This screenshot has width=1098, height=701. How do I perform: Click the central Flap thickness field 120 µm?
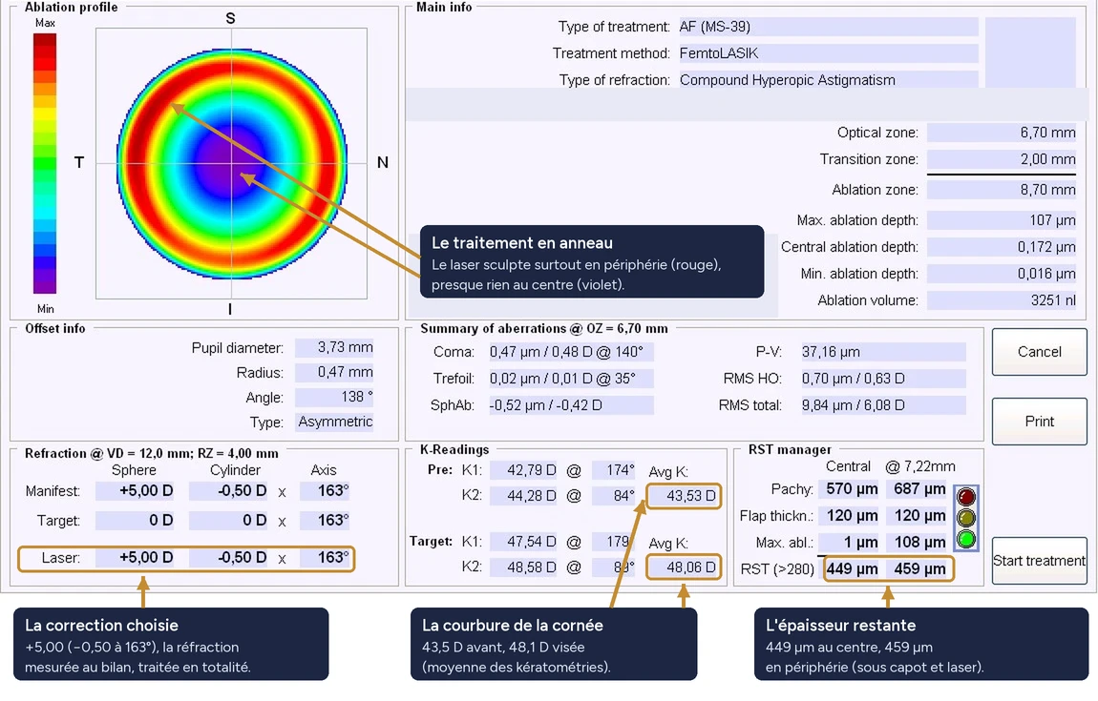[x=849, y=516]
